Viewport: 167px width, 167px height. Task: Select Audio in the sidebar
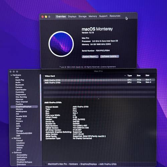point(18,82)
